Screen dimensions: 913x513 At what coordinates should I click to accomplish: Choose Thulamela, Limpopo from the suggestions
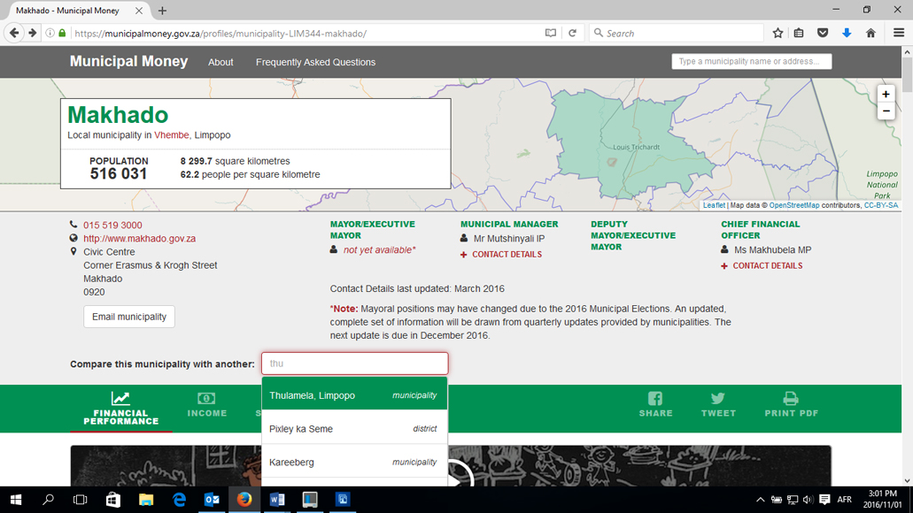[x=354, y=395]
